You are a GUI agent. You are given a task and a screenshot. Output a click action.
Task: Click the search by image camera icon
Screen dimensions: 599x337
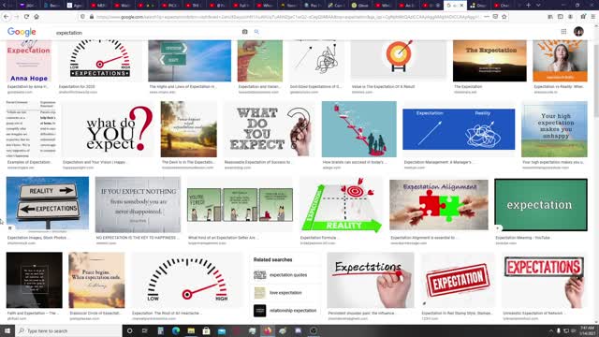tap(244, 32)
